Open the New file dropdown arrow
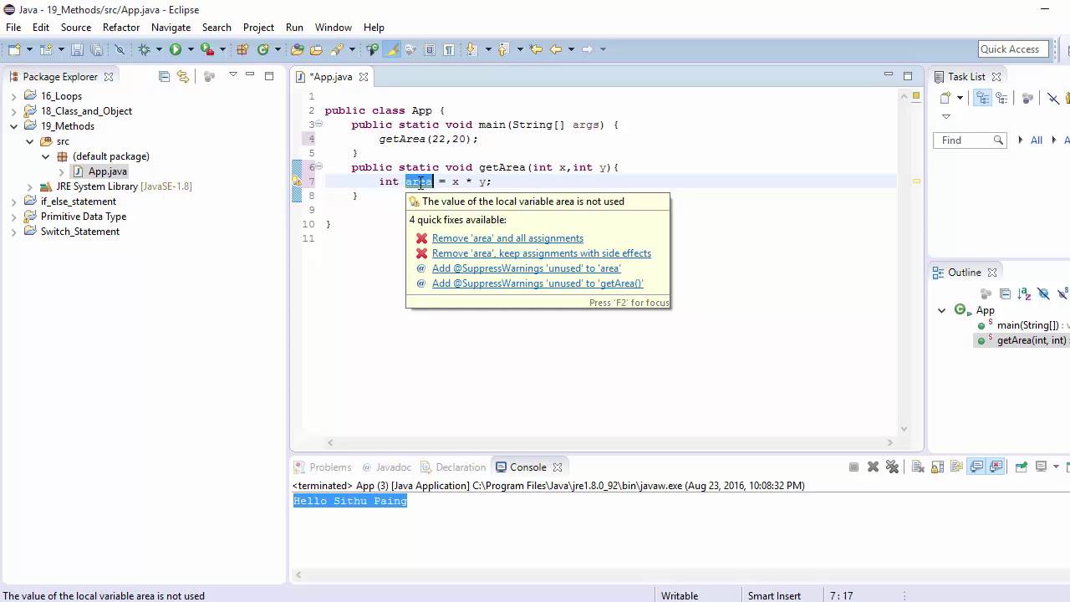The height and width of the screenshot is (602, 1070). coord(30,49)
